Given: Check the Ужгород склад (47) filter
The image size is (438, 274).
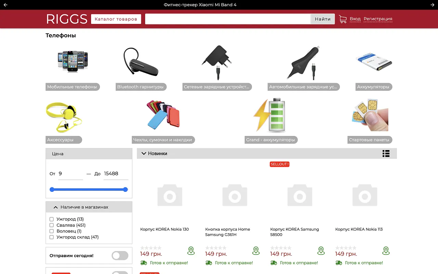Looking at the screenshot, I should [52, 237].
